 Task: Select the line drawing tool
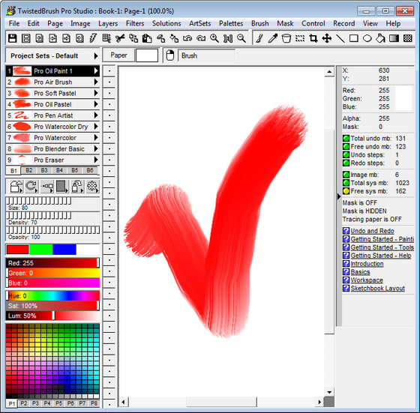pyautogui.click(x=340, y=38)
